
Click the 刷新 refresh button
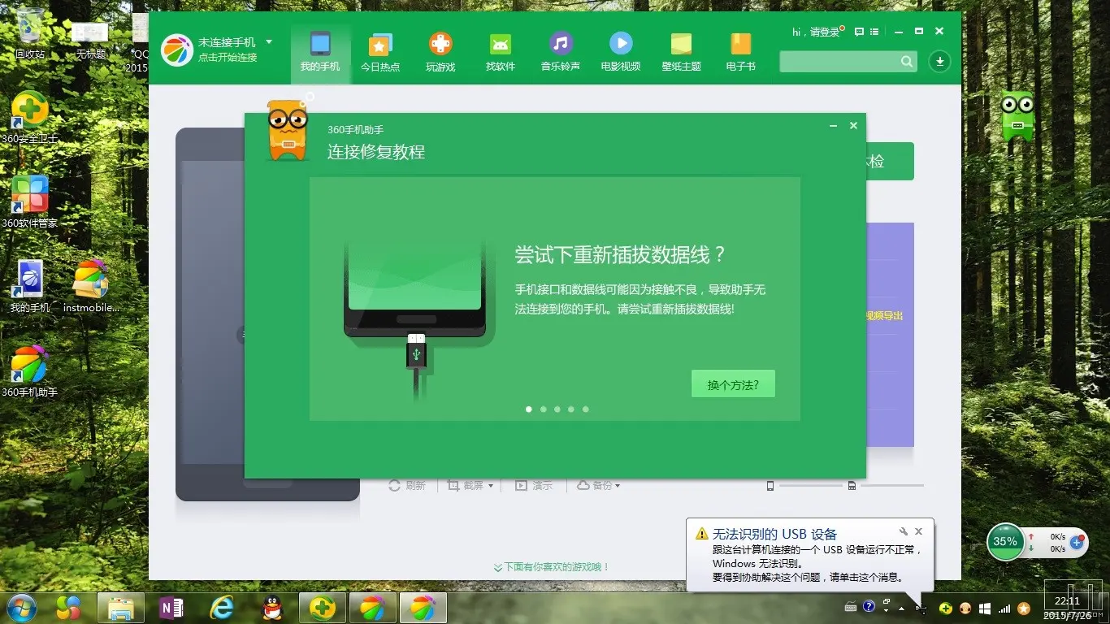407,485
